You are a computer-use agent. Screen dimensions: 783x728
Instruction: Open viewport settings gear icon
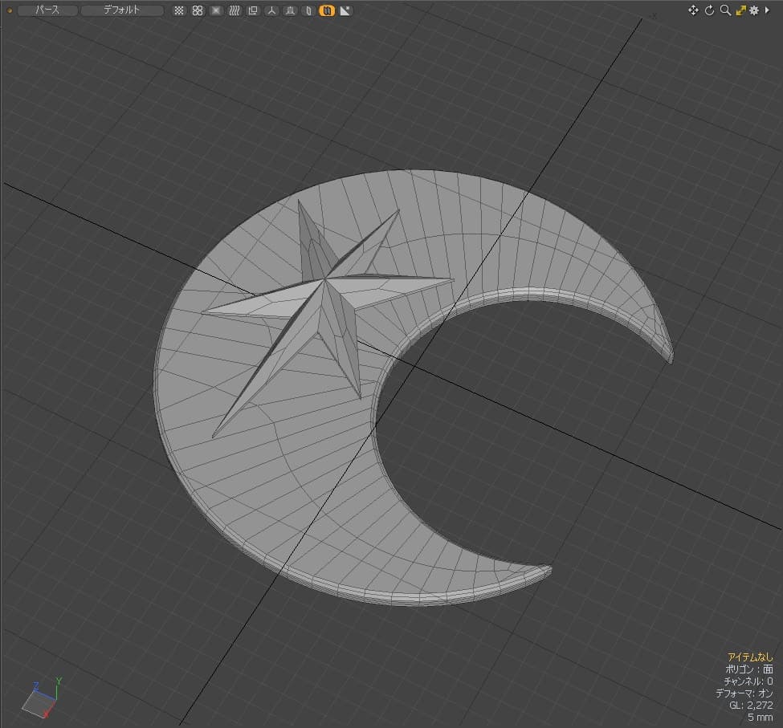[754, 10]
